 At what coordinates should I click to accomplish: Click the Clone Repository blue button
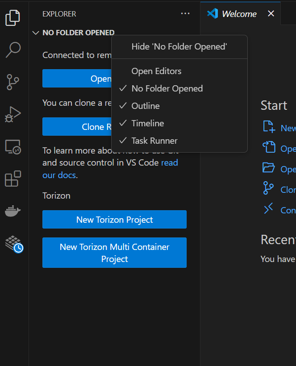(77, 126)
